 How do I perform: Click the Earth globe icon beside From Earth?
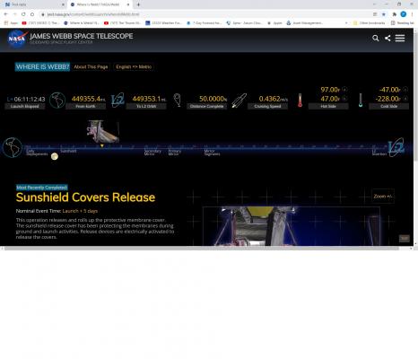pos(57,101)
